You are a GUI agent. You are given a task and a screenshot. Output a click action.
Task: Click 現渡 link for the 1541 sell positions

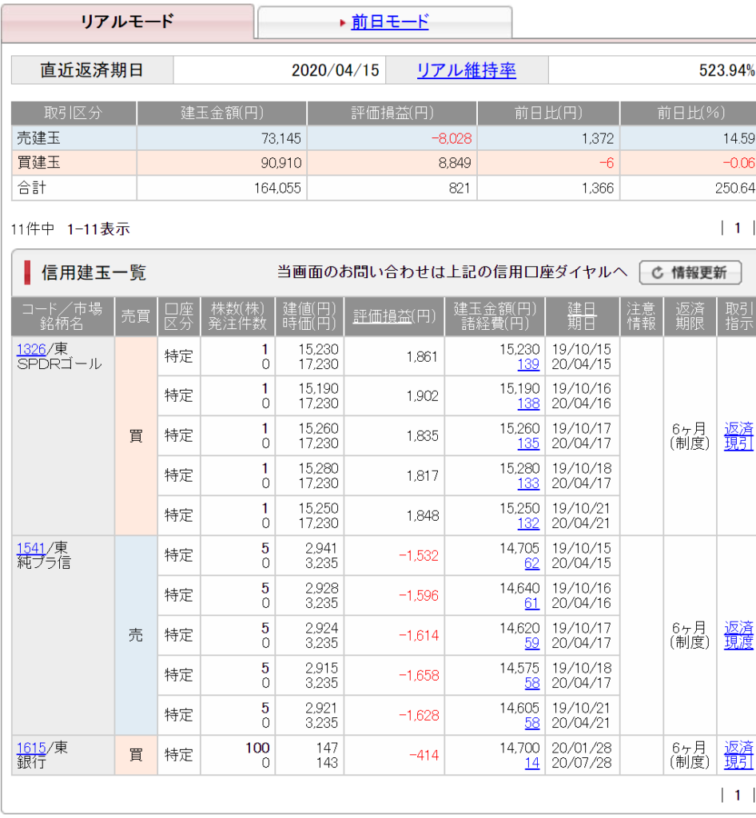[x=738, y=642]
